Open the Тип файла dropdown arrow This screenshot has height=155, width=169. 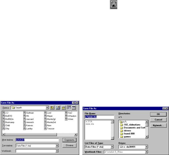(x=57, y=146)
